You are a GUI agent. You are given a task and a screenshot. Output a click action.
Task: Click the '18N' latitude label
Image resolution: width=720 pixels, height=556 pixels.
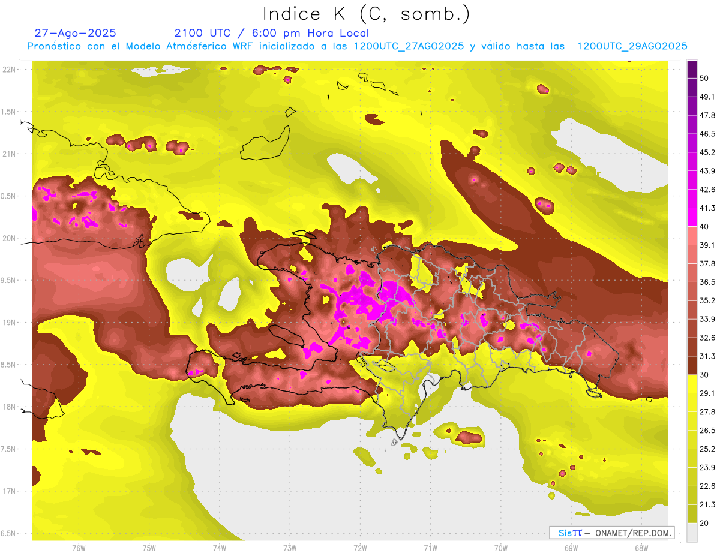[x=10, y=407]
